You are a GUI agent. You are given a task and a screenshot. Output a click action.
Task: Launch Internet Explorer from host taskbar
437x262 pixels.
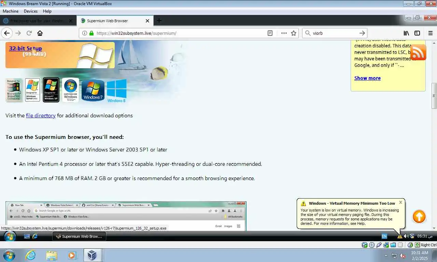tap(31, 255)
